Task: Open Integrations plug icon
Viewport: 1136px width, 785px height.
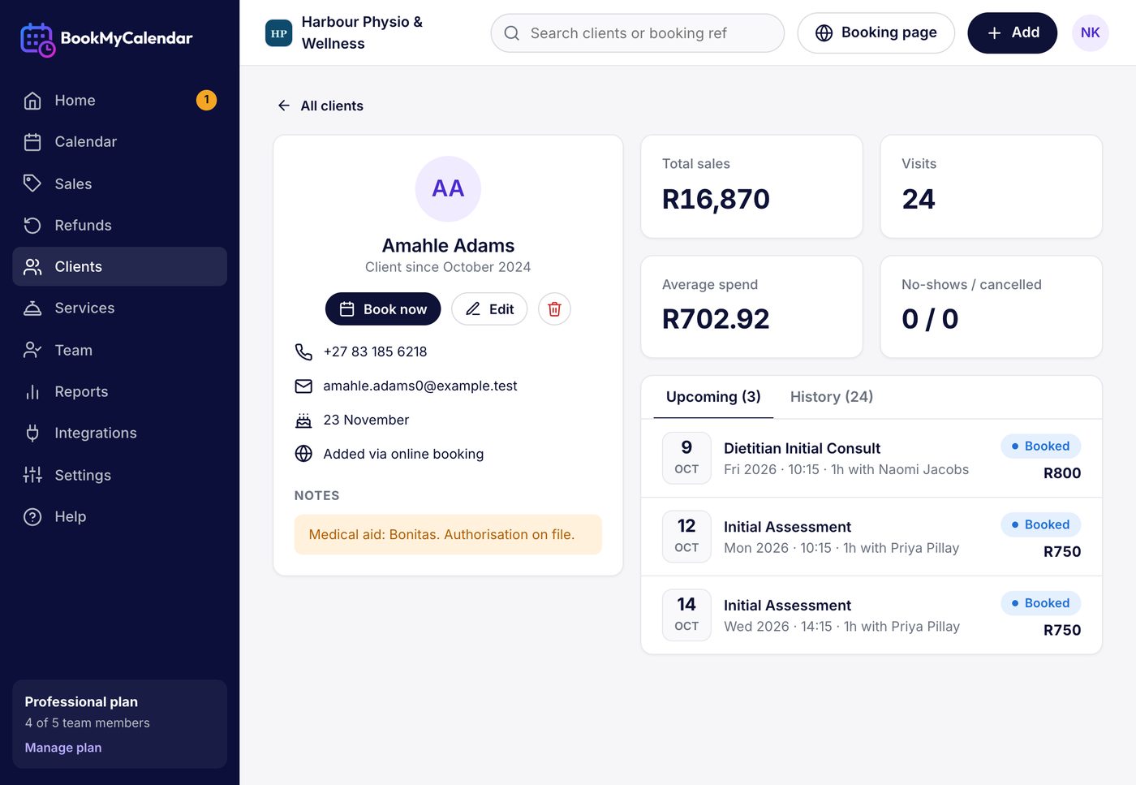Action: [x=32, y=433]
